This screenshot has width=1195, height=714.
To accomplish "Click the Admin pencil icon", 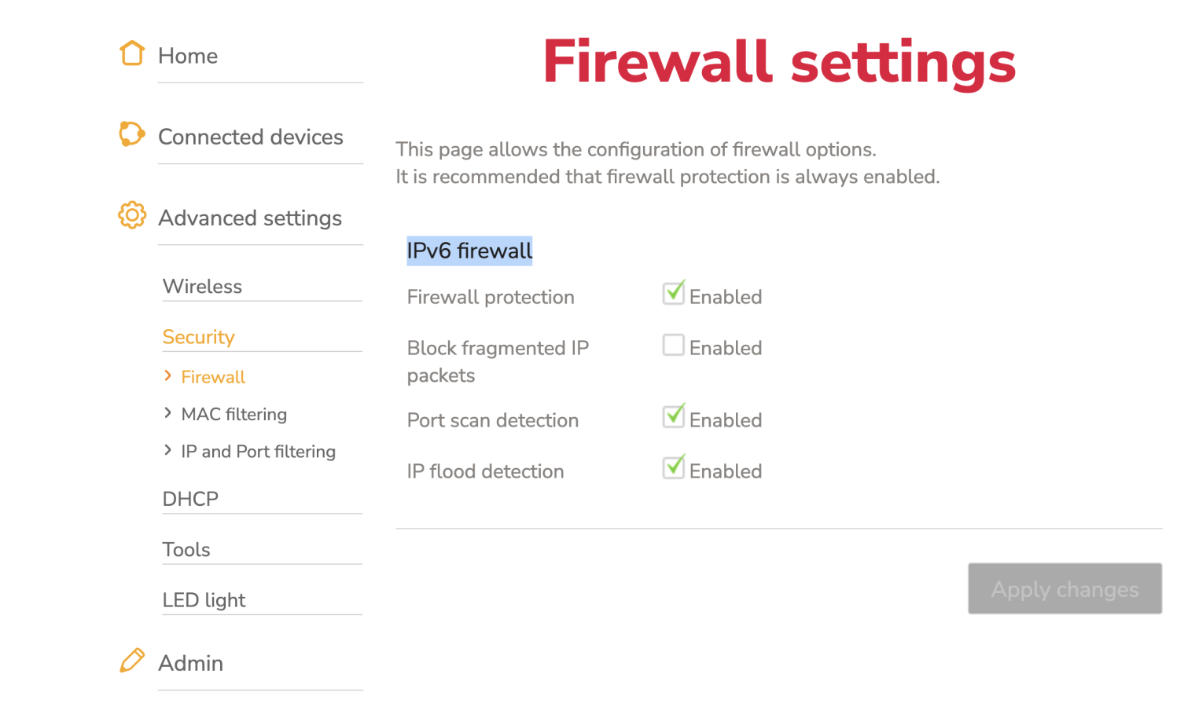I will click(x=132, y=661).
